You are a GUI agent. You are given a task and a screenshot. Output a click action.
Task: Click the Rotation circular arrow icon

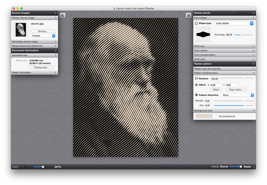pos(197,79)
